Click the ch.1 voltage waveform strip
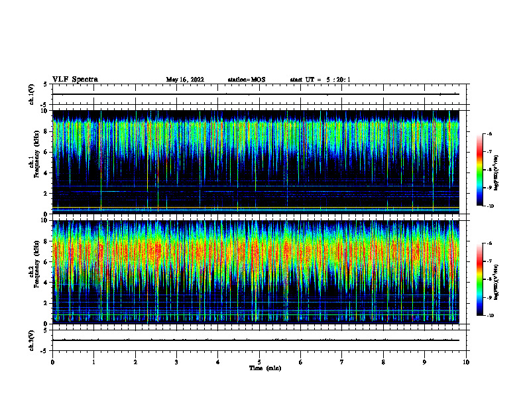This screenshot has width=525, height=406. 259,94
